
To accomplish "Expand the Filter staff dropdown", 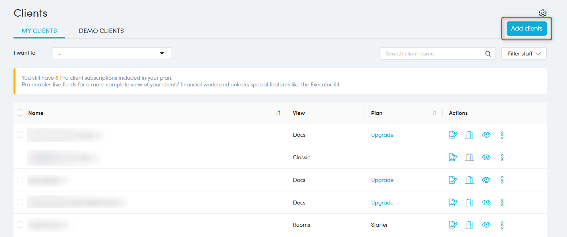I will tap(524, 54).
